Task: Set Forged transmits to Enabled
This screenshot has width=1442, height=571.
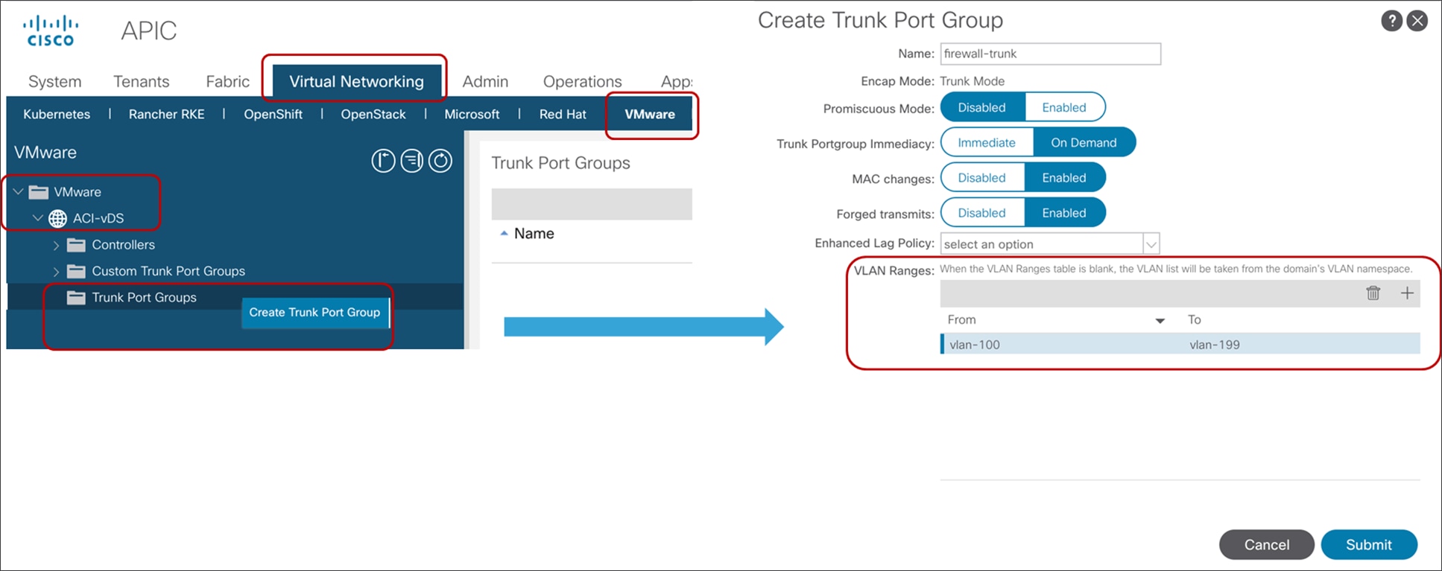Action: (x=1064, y=212)
